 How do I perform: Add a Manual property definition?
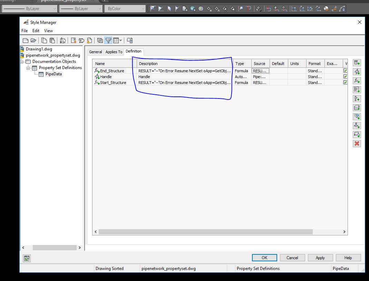click(x=357, y=63)
